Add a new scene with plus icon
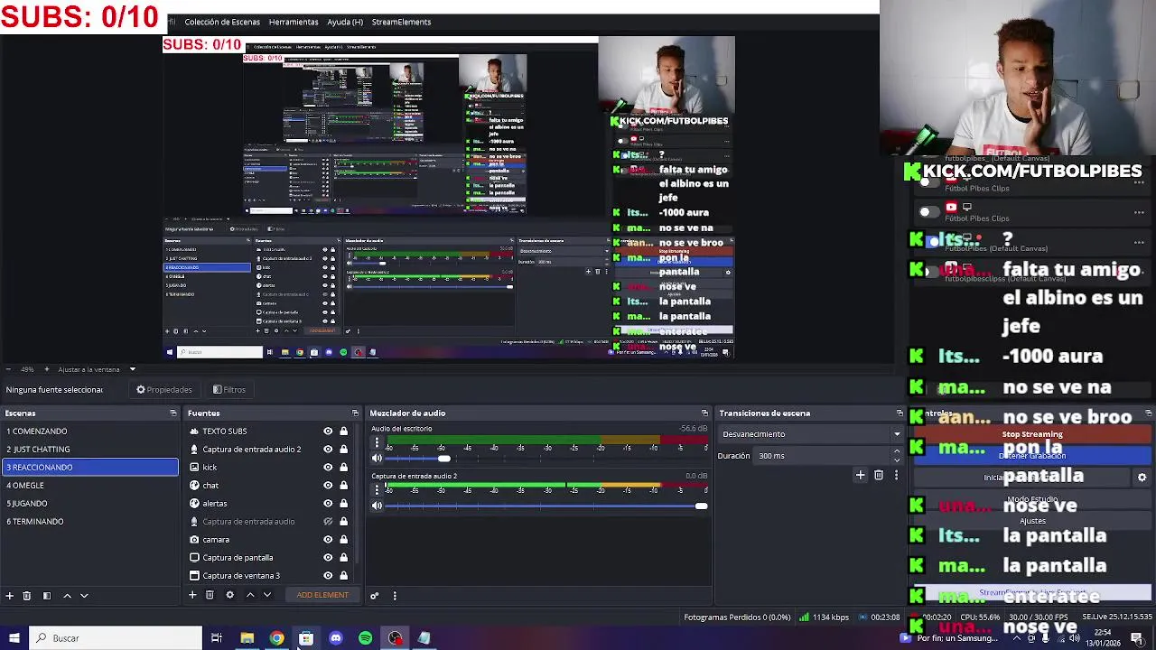The width and height of the screenshot is (1156, 650). point(9,596)
